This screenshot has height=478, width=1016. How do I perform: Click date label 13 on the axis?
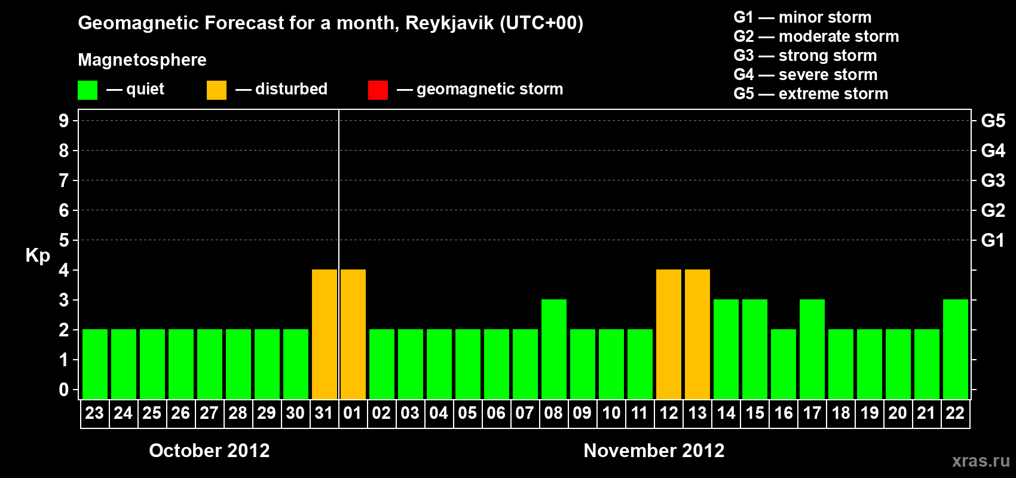pyautogui.click(x=697, y=413)
